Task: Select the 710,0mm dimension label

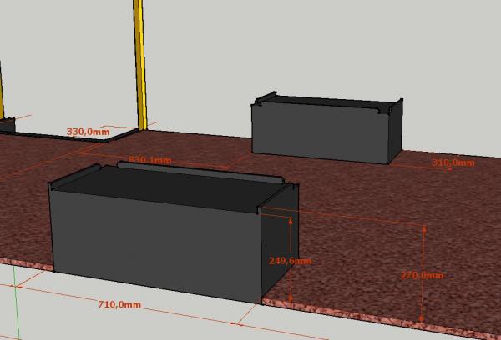Action: pyautogui.click(x=119, y=305)
